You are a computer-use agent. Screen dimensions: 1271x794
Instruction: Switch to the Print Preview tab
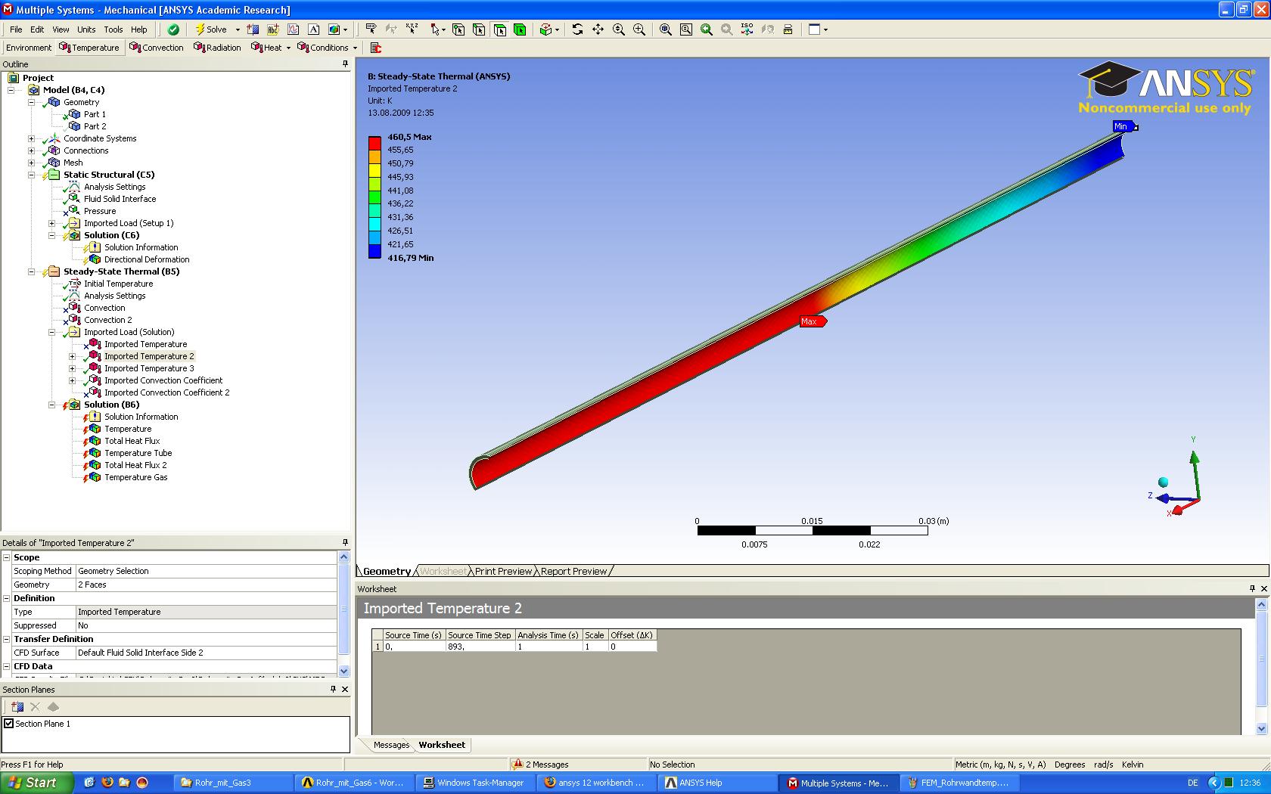click(503, 571)
